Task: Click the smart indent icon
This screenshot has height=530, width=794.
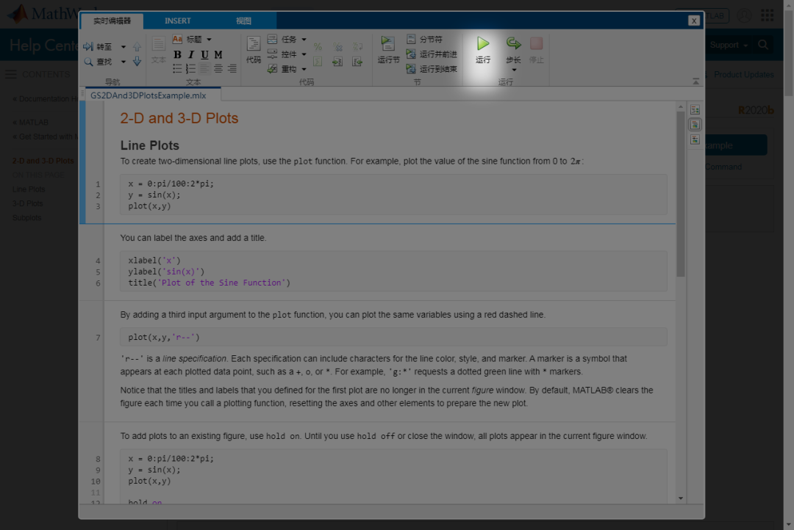Action: (318, 61)
